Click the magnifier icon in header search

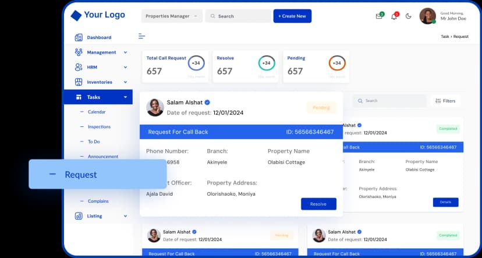pos(212,16)
